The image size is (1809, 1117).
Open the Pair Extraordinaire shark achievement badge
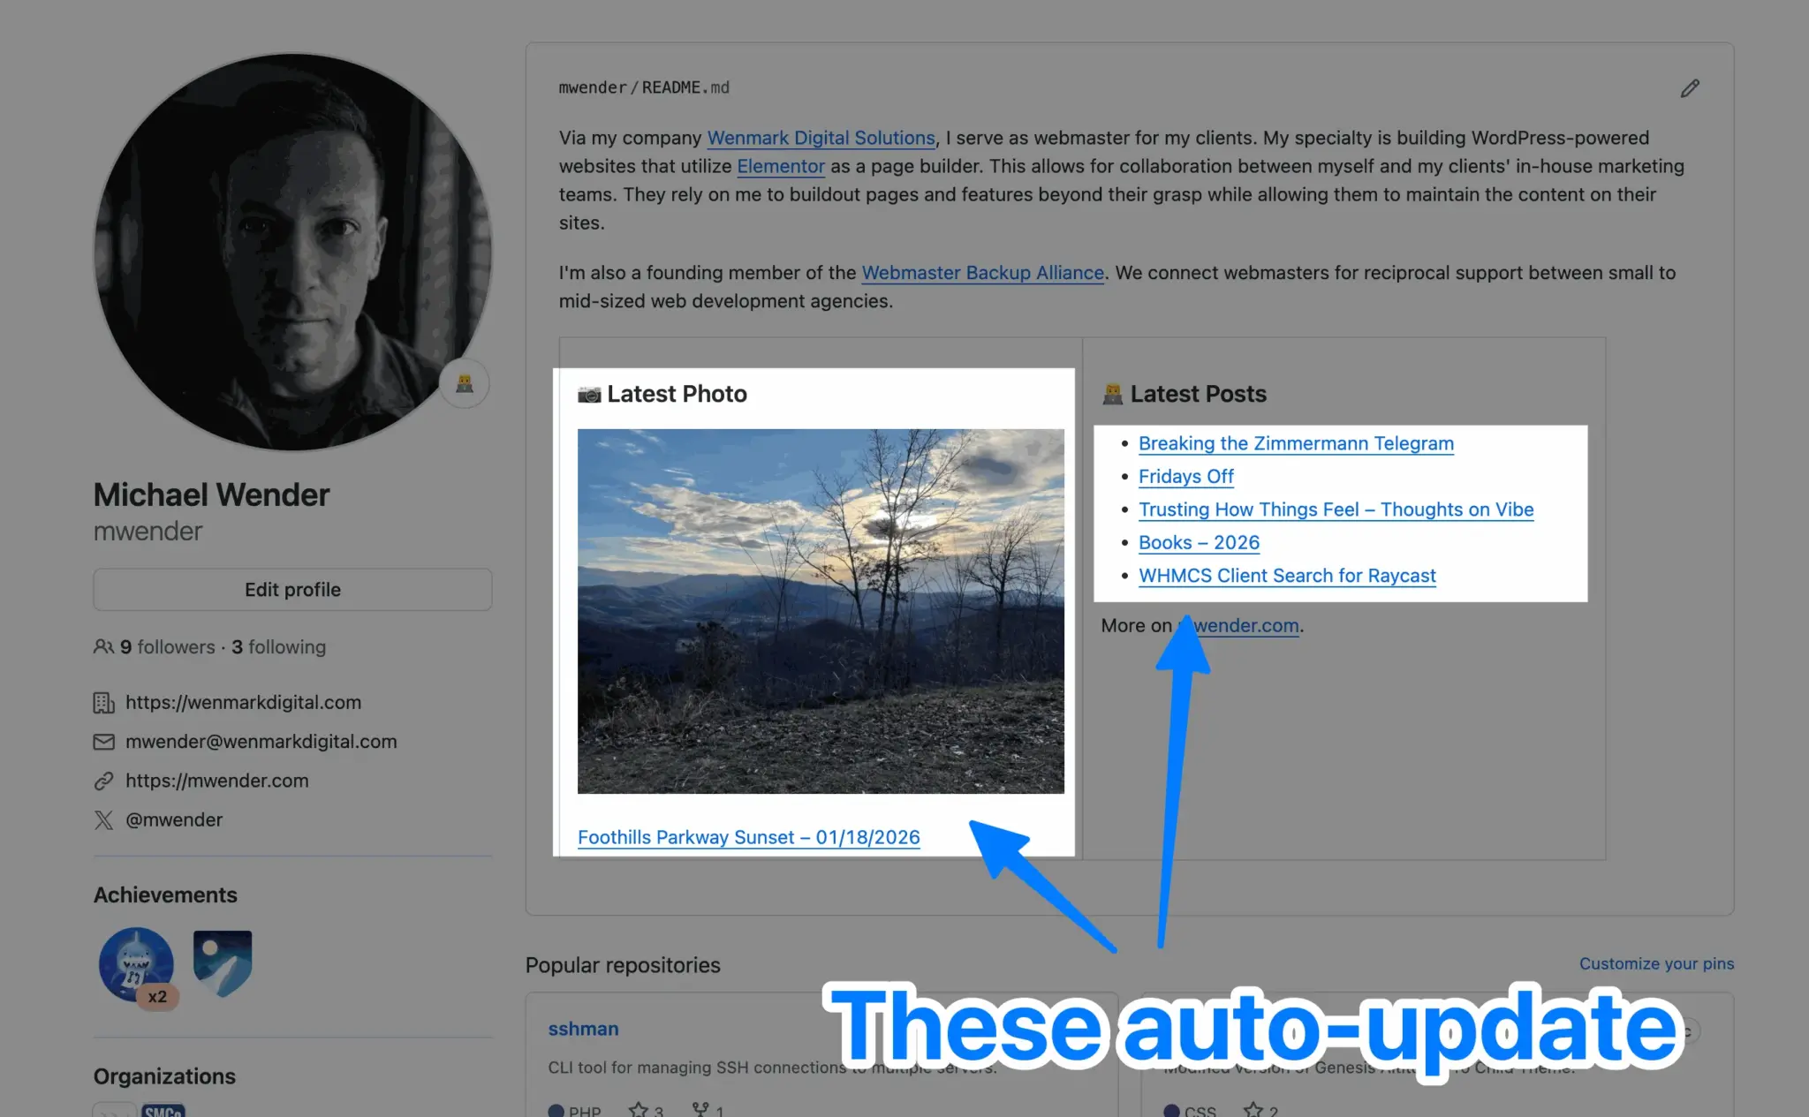(x=136, y=963)
